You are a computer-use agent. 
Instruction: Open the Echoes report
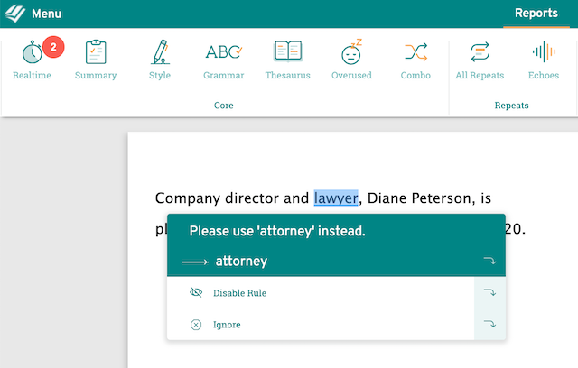(544, 60)
